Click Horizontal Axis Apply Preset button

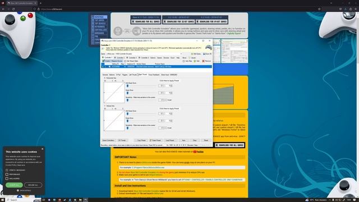(169, 81)
